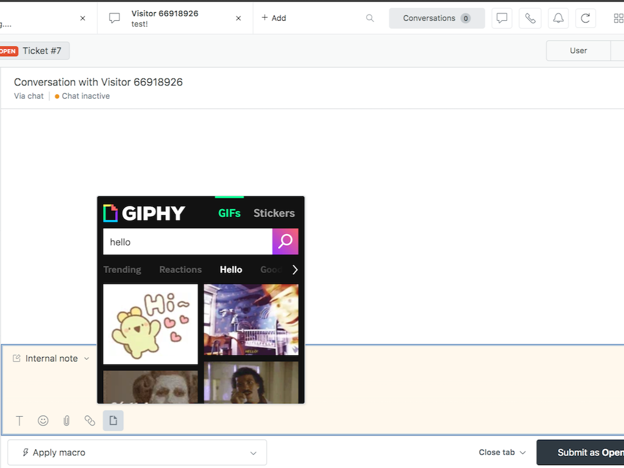This screenshot has width=624, height=468.
Task: Click the Add button to create a new tab
Action: pos(274,18)
